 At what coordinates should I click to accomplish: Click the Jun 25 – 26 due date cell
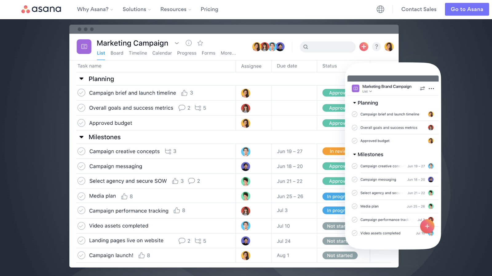click(x=290, y=196)
